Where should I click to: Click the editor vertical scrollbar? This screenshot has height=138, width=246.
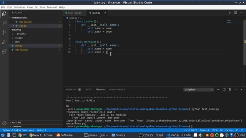tap(244, 43)
